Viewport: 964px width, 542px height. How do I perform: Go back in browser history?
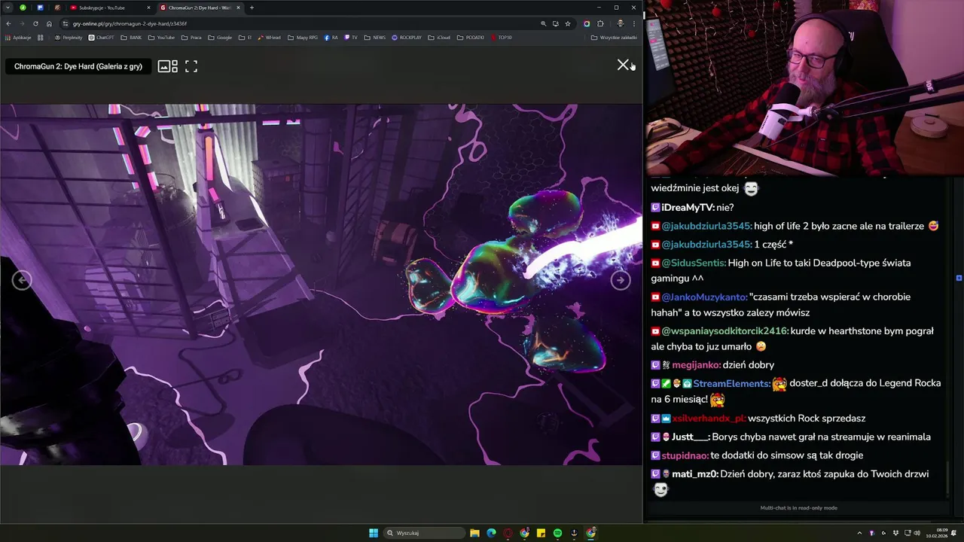click(x=8, y=23)
